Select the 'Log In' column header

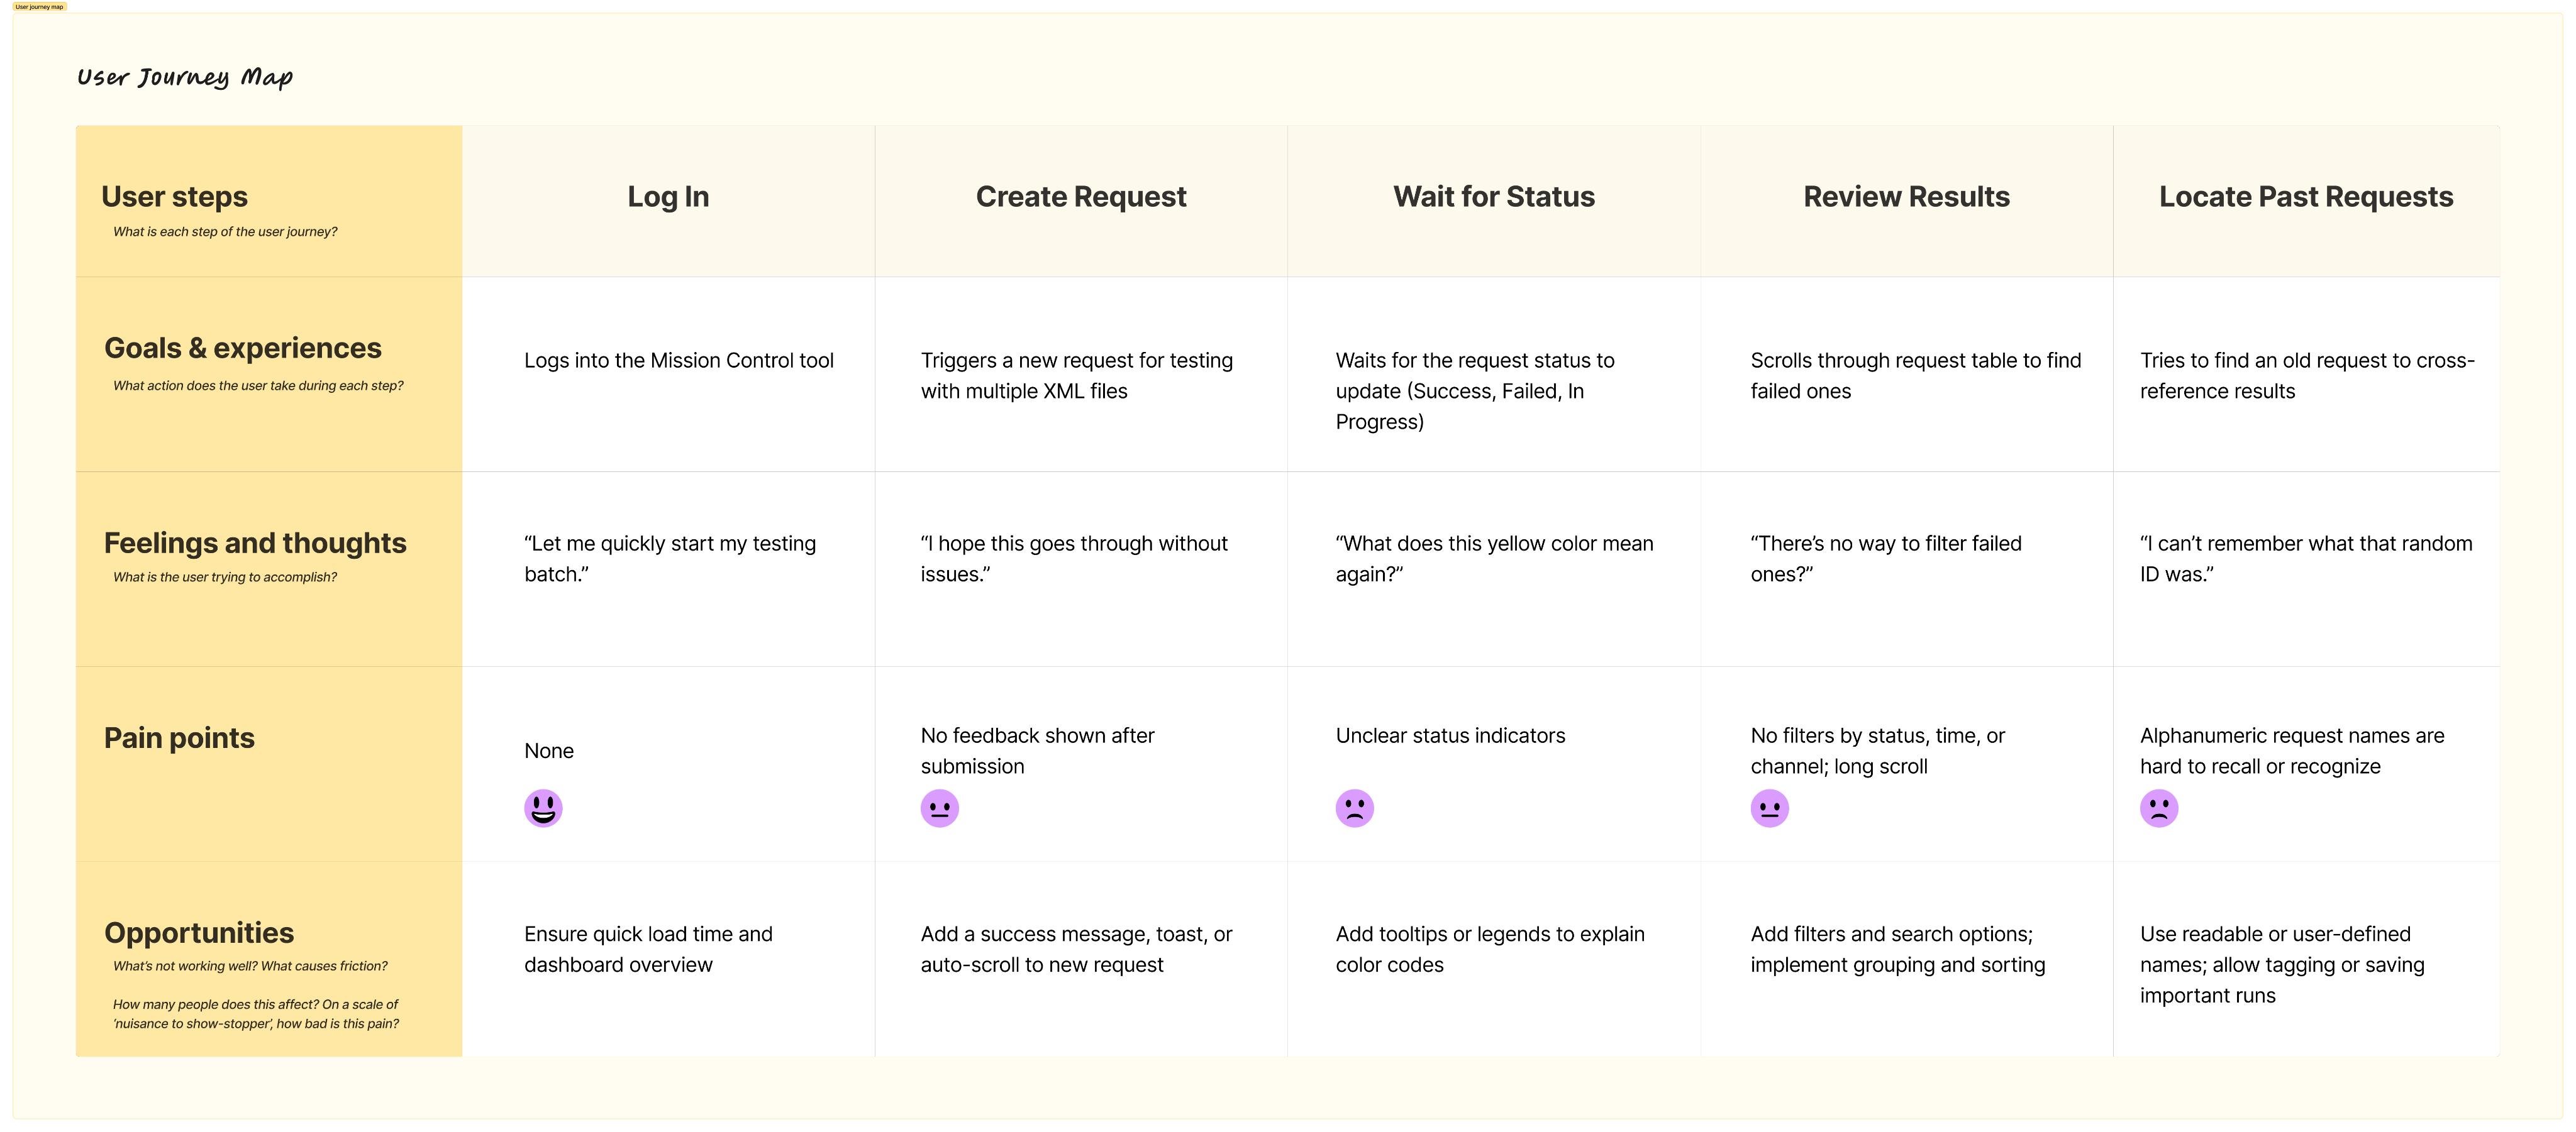pyautogui.click(x=668, y=197)
